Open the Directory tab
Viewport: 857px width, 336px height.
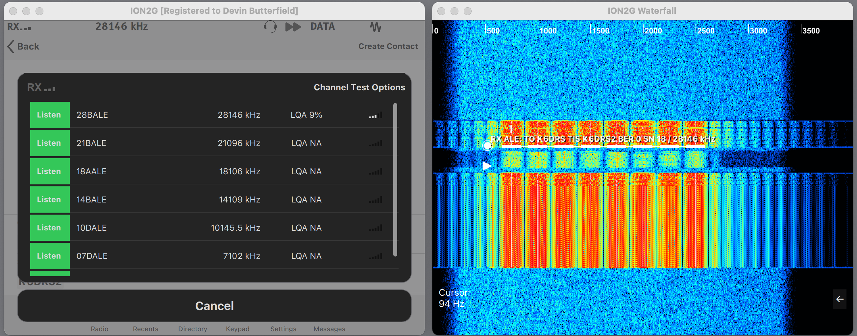click(193, 329)
